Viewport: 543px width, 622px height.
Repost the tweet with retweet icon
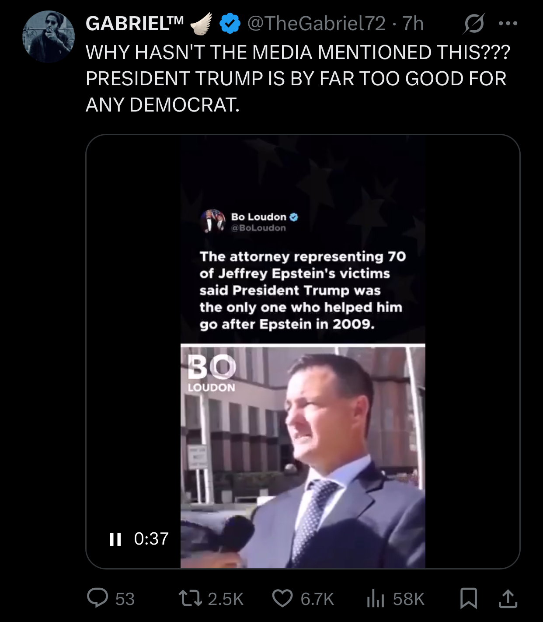tap(191, 598)
